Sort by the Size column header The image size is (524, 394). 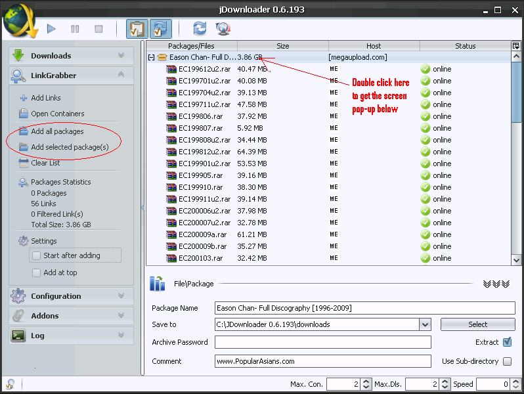pos(283,46)
